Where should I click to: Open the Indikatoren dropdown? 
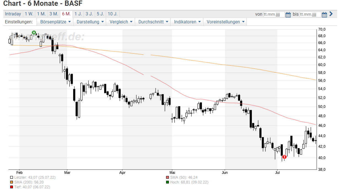coord(187,22)
